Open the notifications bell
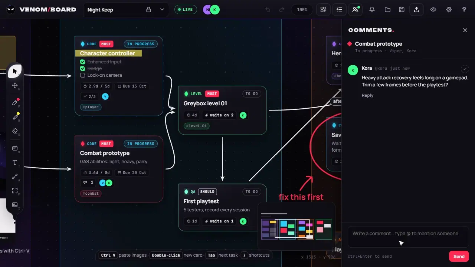Viewport: 475px width, 267px height. (372, 10)
